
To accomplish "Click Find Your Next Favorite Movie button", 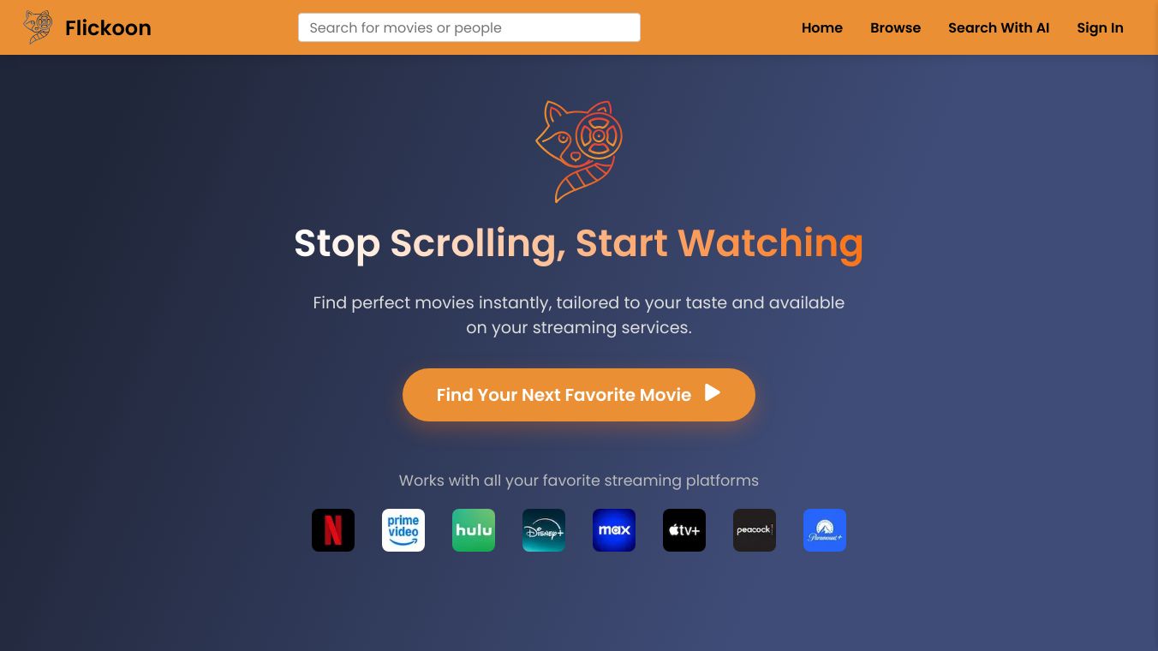I will 579,395.
